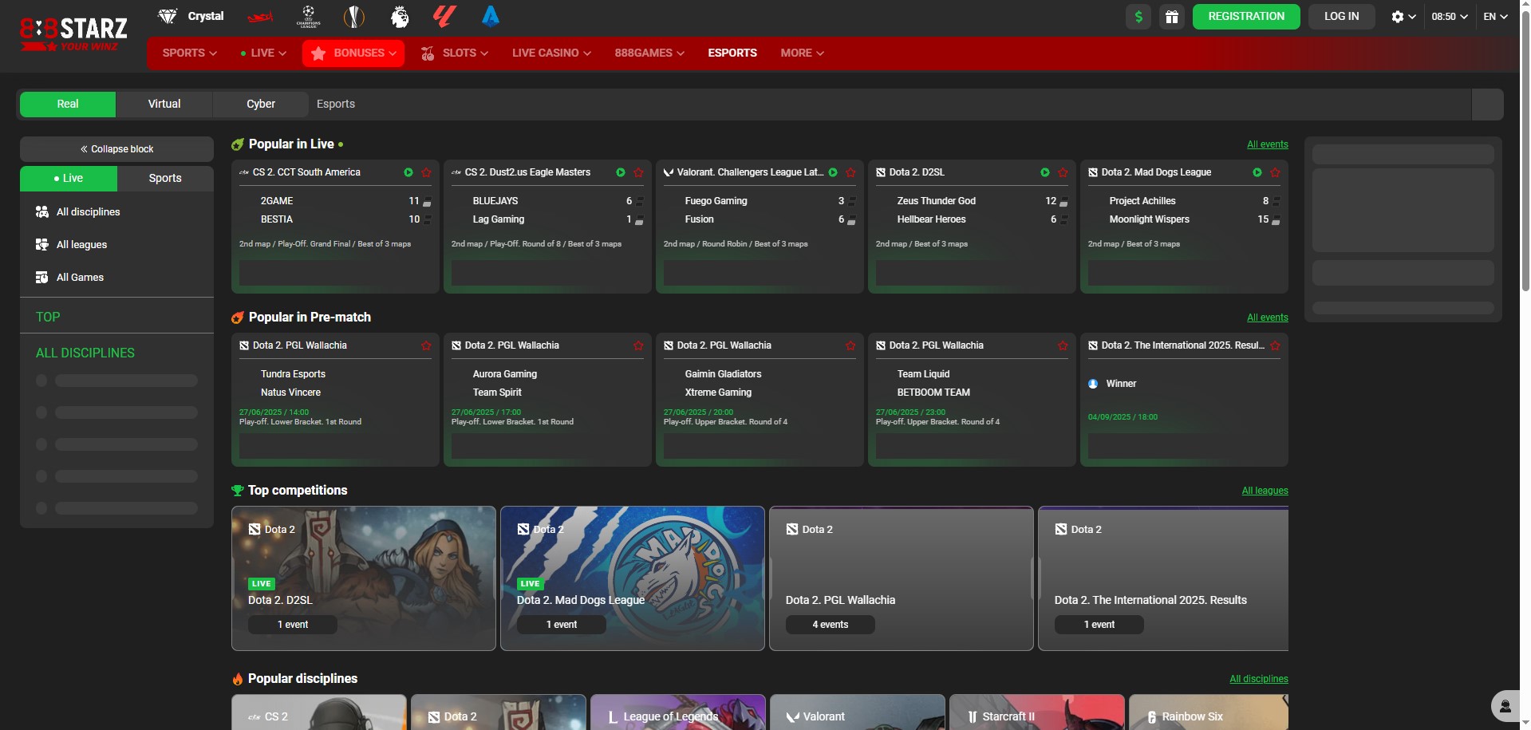
Task: Open live stream for Dota 2 D2SL match
Action: 1045,172
